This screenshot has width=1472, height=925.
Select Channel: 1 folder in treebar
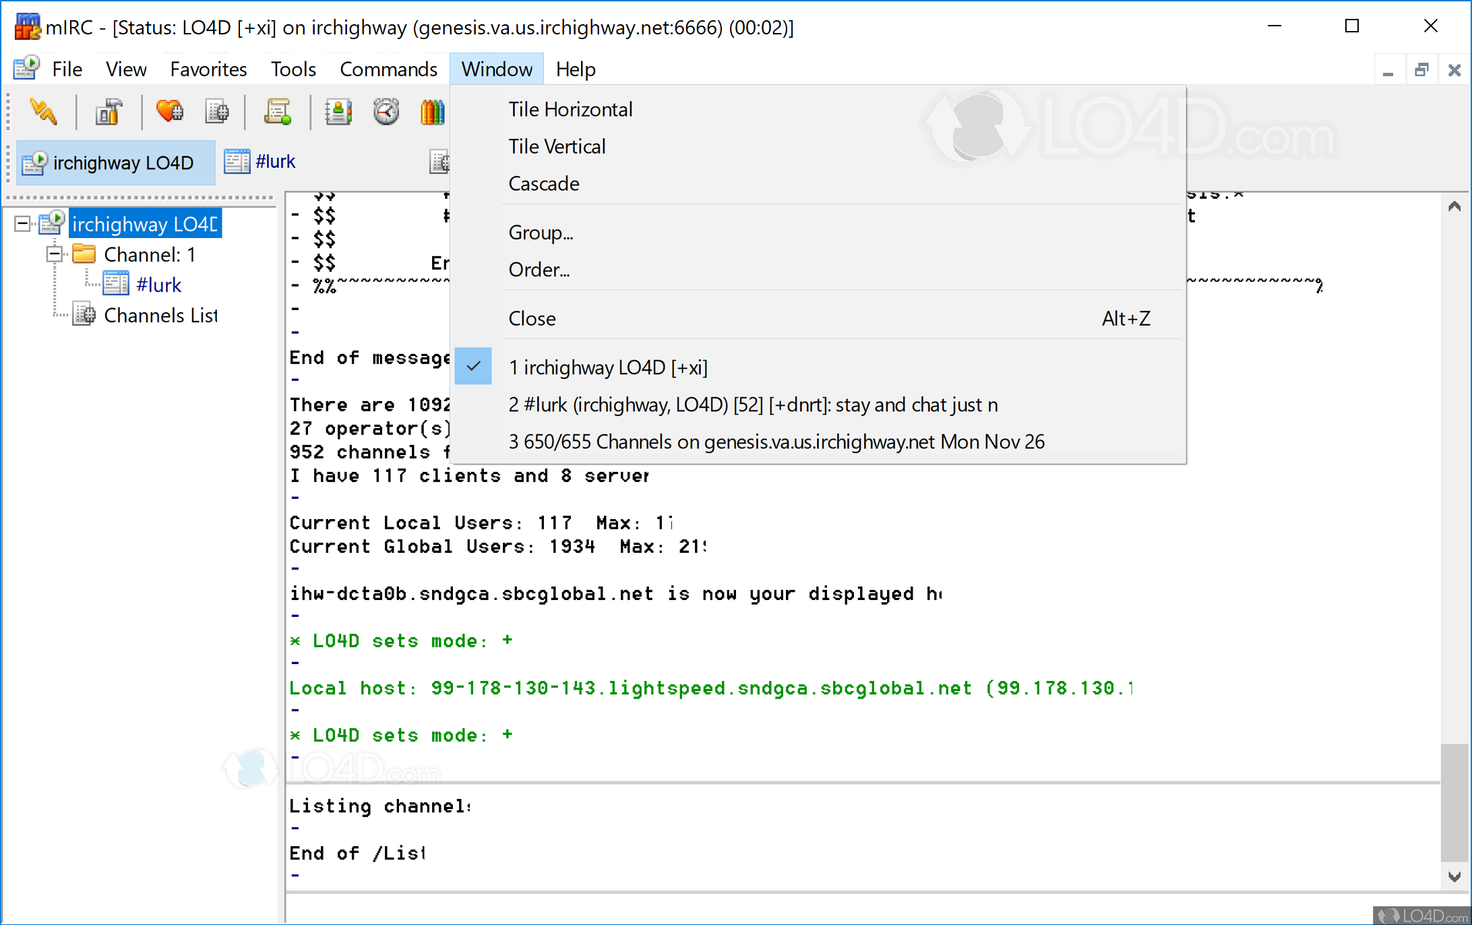click(150, 254)
